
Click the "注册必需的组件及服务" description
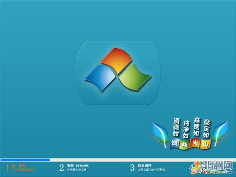click(x=151, y=170)
